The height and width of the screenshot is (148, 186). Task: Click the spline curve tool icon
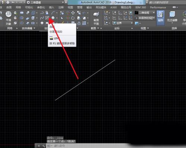[x=42, y=18]
